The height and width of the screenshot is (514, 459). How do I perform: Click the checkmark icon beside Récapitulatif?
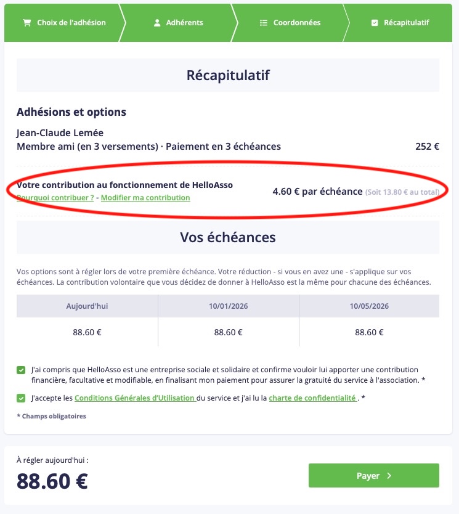(375, 23)
